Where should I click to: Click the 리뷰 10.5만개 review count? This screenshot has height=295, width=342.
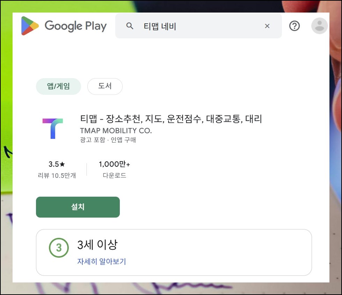pyautogui.click(x=57, y=175)
